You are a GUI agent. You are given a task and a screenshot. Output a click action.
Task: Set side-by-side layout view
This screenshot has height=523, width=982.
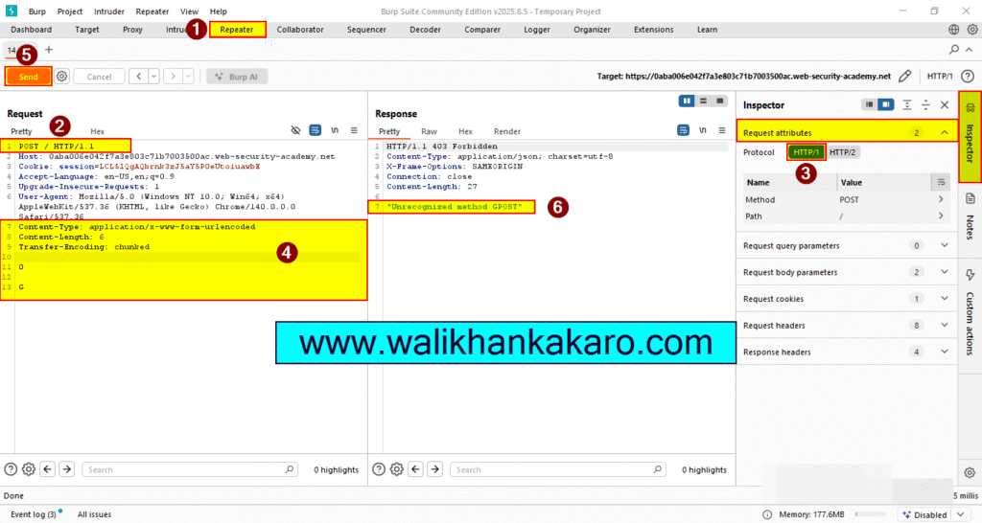pos(687,101)
